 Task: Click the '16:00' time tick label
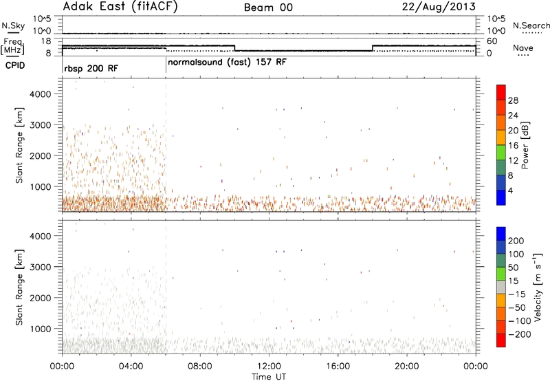coord(338,367)
